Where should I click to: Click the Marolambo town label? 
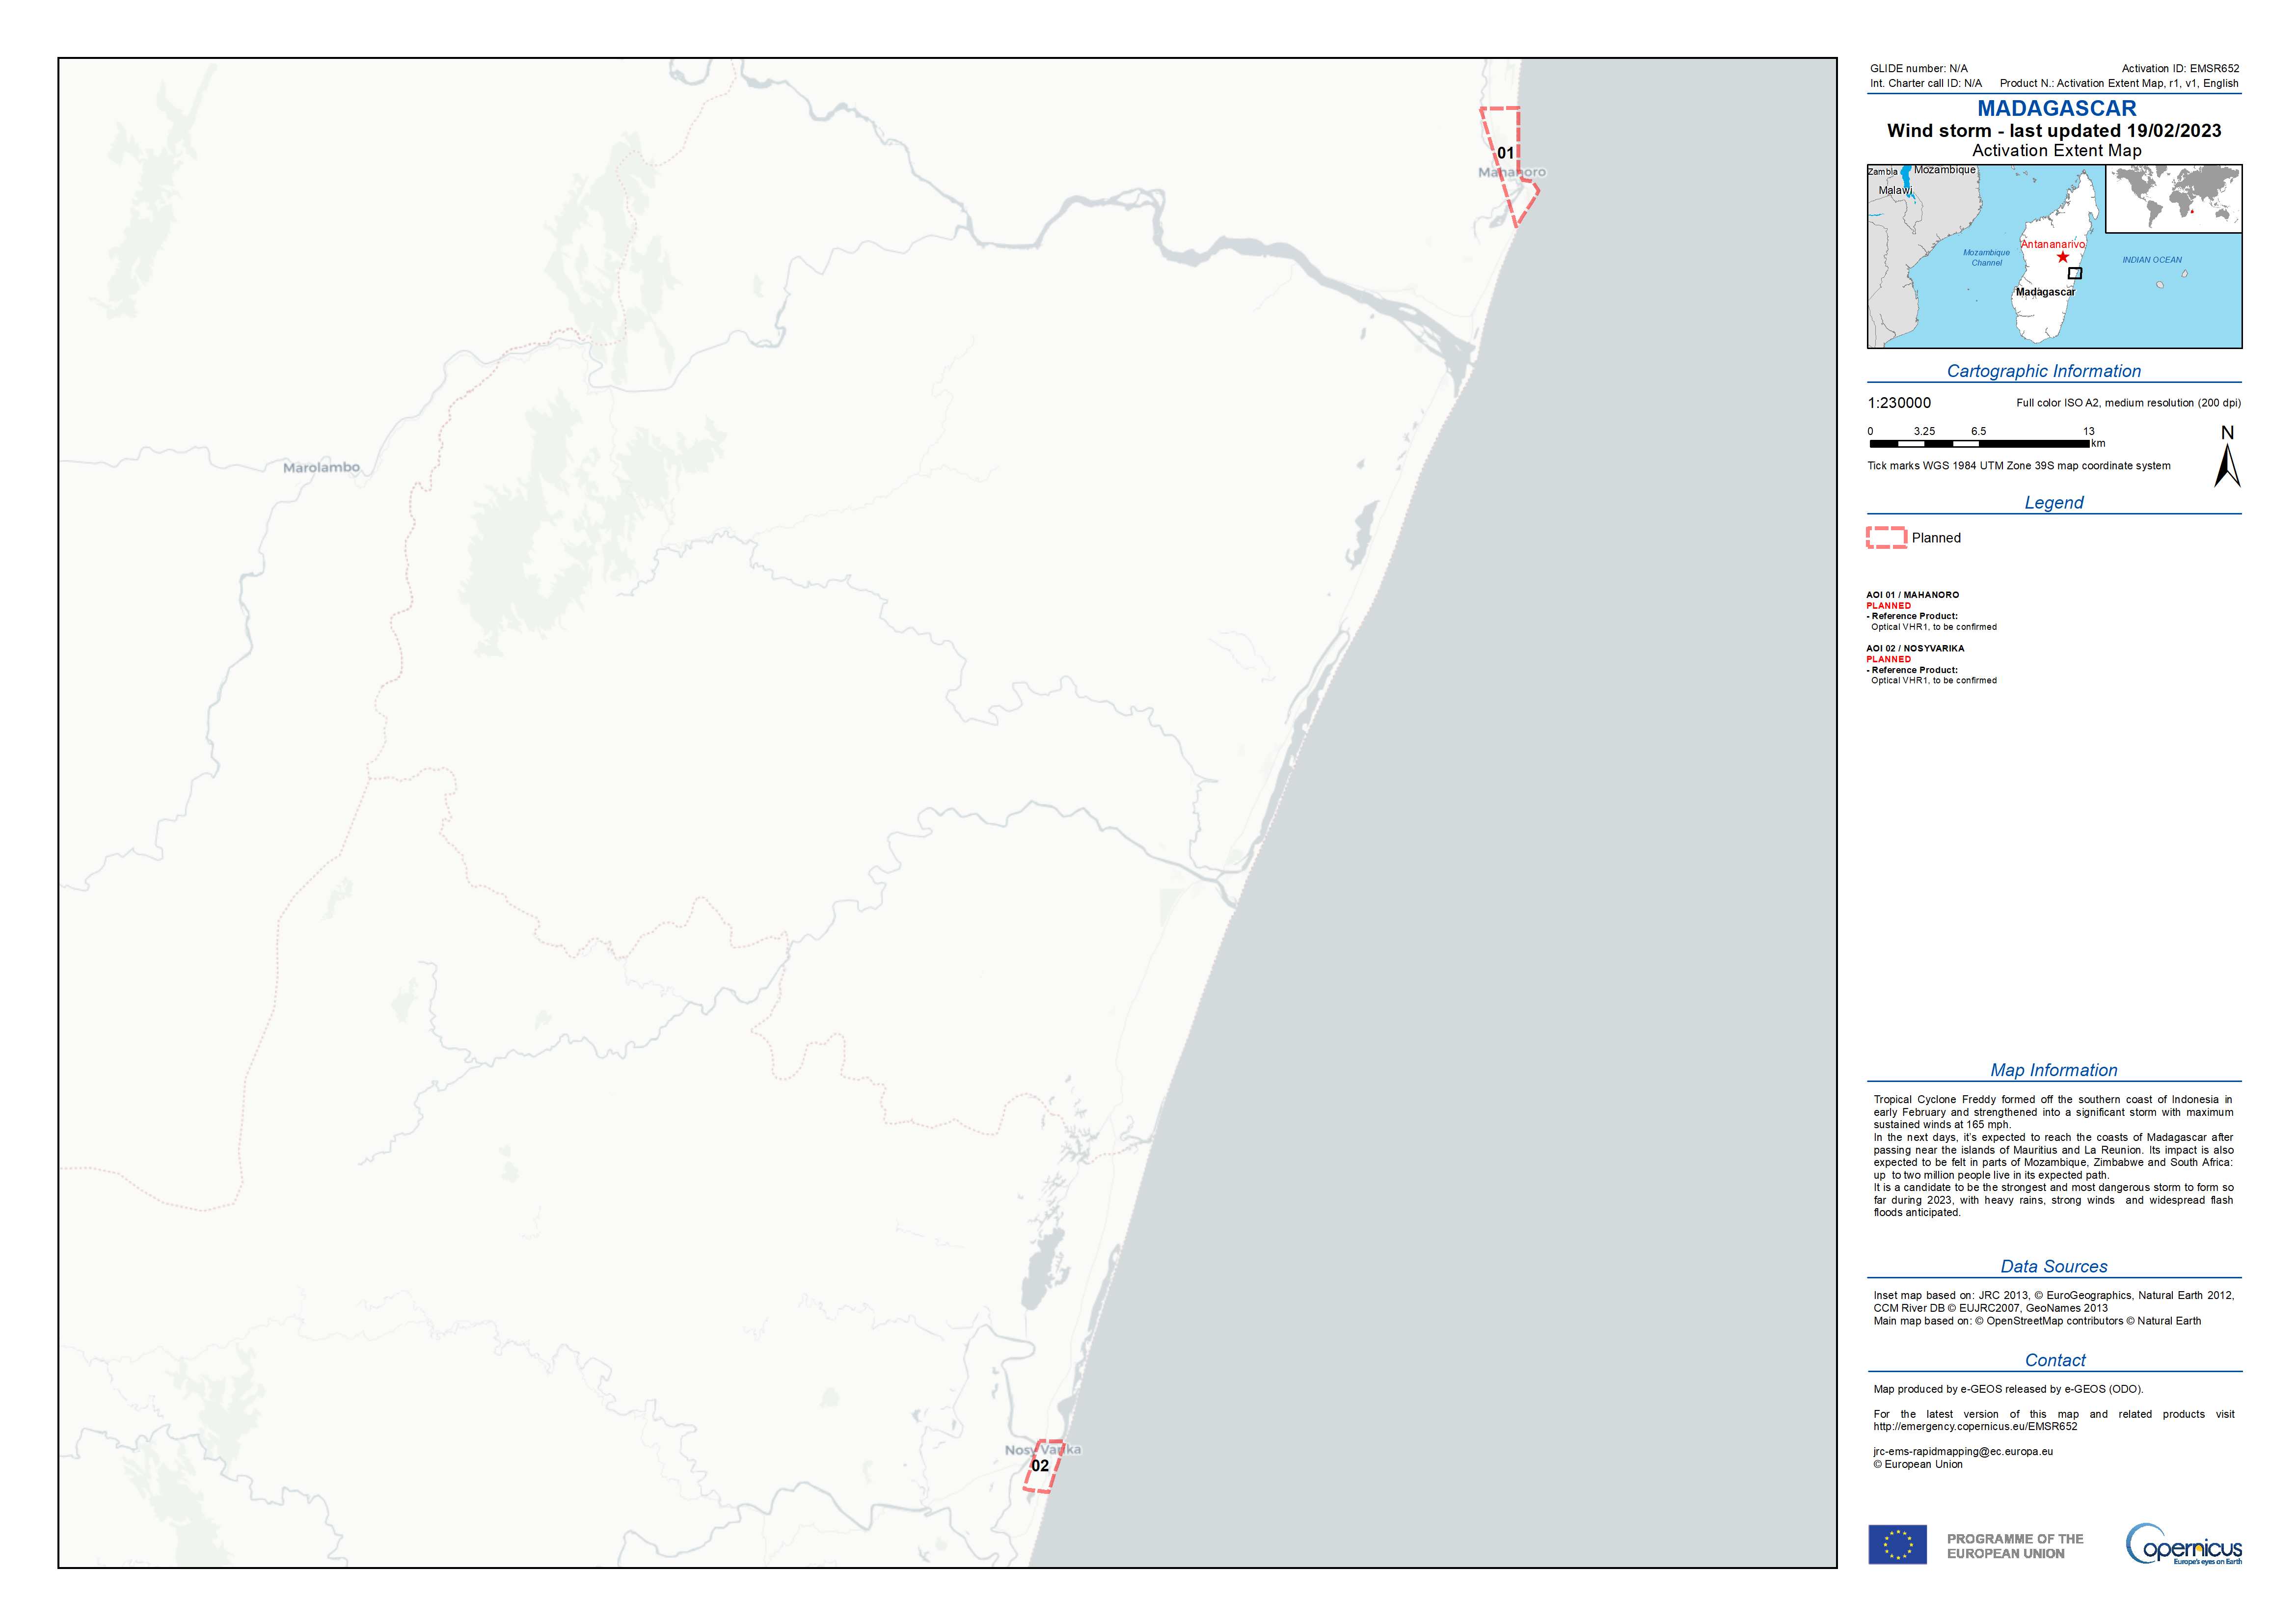(321, 467)
